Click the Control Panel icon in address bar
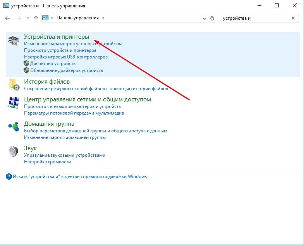 45,18
